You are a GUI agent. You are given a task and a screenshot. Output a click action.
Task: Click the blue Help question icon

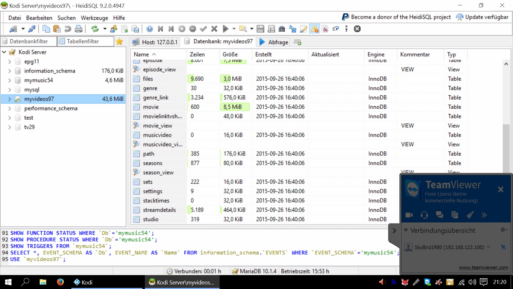[150, 29]
